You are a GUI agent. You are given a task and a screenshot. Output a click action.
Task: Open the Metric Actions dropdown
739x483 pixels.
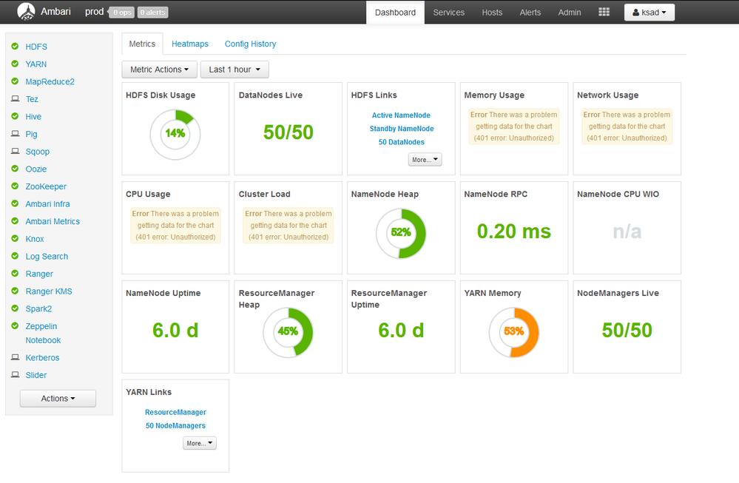(x=159, y=70)
